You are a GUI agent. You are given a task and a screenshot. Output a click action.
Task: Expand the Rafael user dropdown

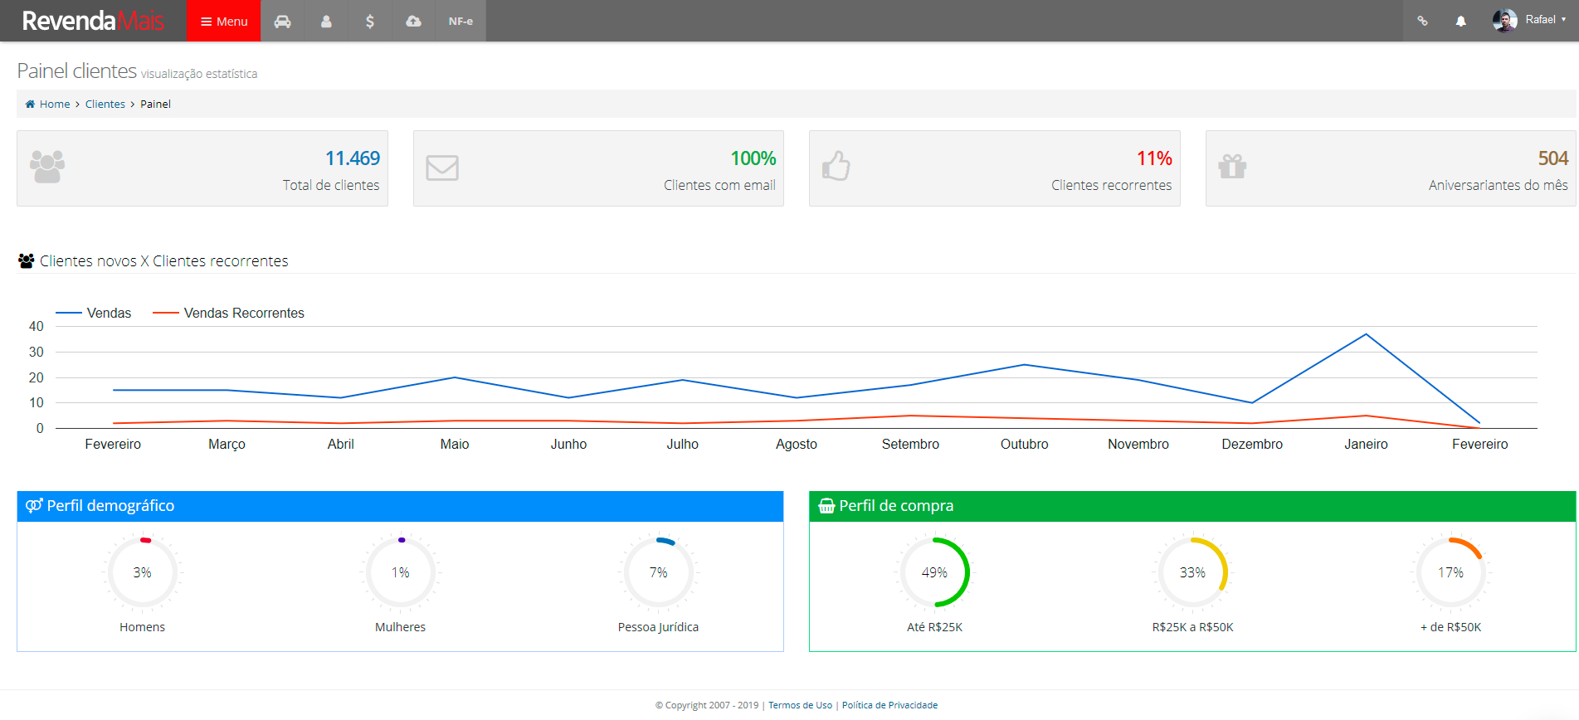click(x=1545, y=20)
